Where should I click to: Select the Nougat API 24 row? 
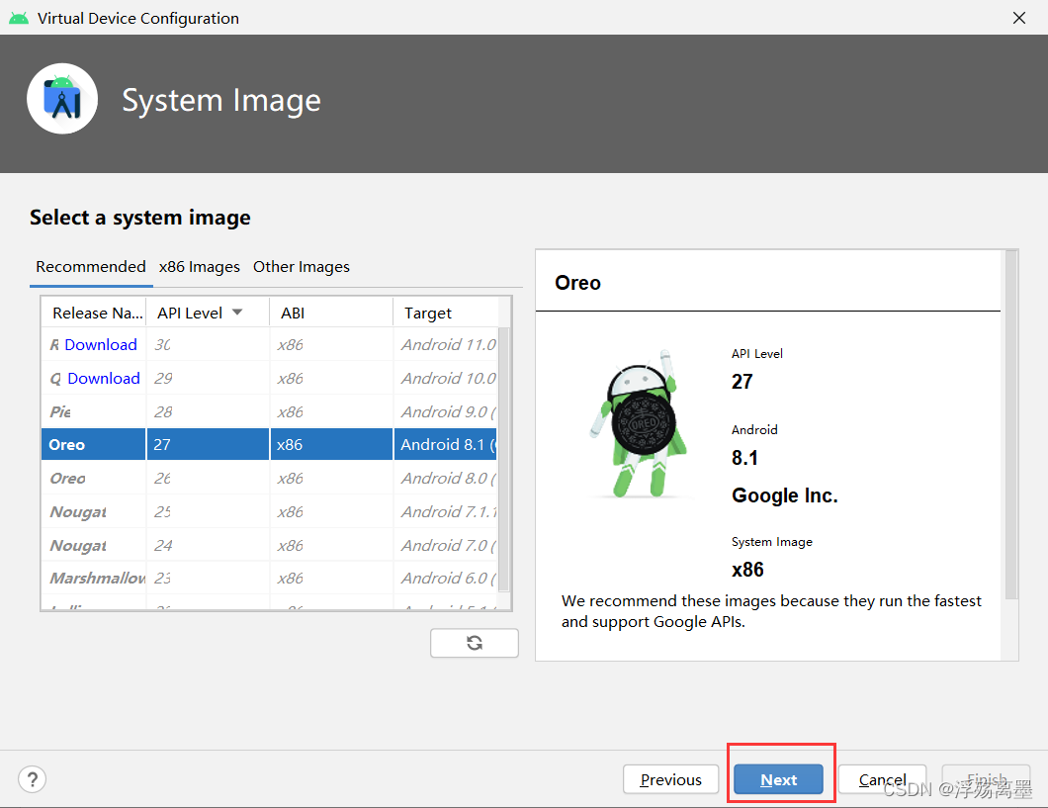tap(270, 545)
